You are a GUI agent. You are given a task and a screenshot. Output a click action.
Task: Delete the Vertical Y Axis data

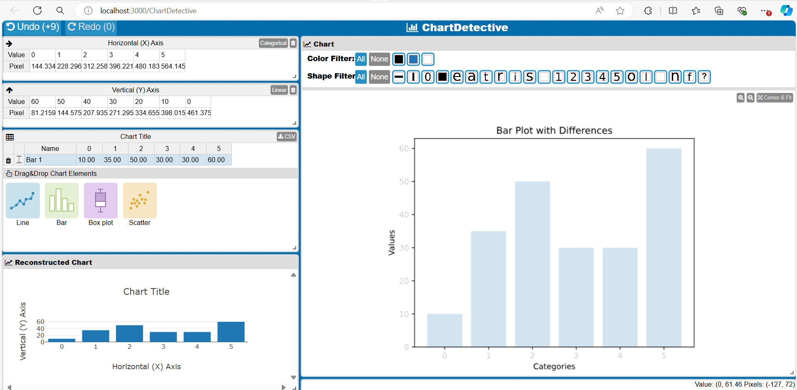point(293,90)
